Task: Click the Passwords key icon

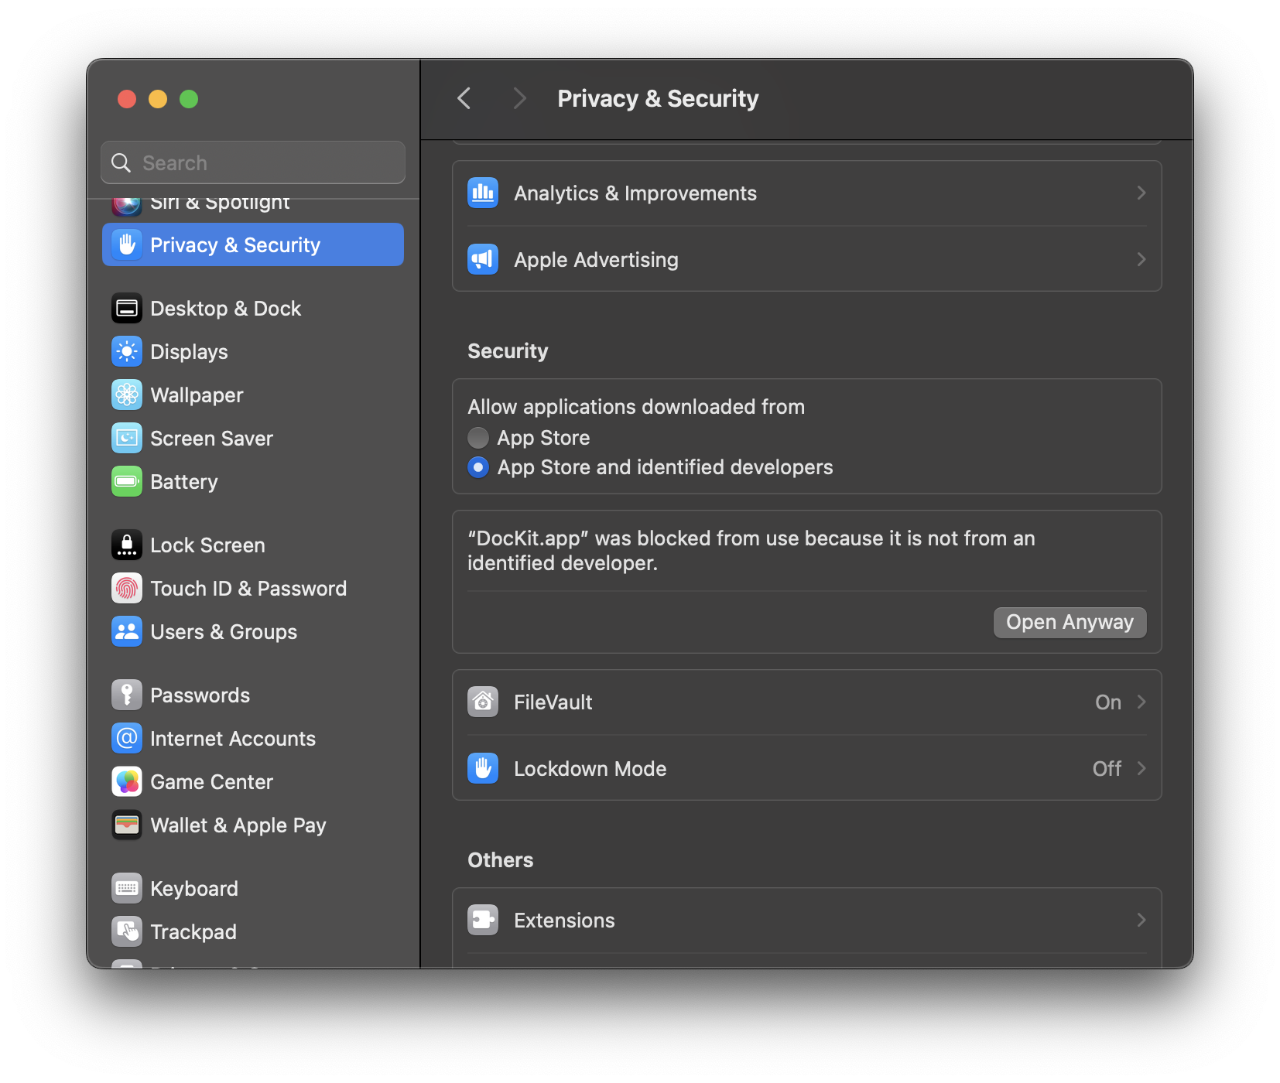Action: click(x=127, y=695)
